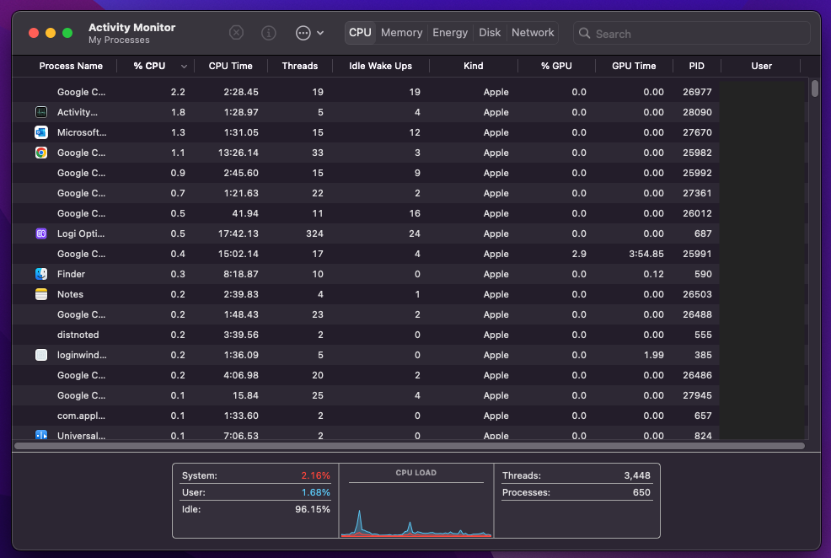Screen dimensions: 831x558
Task: Click the GPU Time value 1.99
Action: (x=654, y=355)
